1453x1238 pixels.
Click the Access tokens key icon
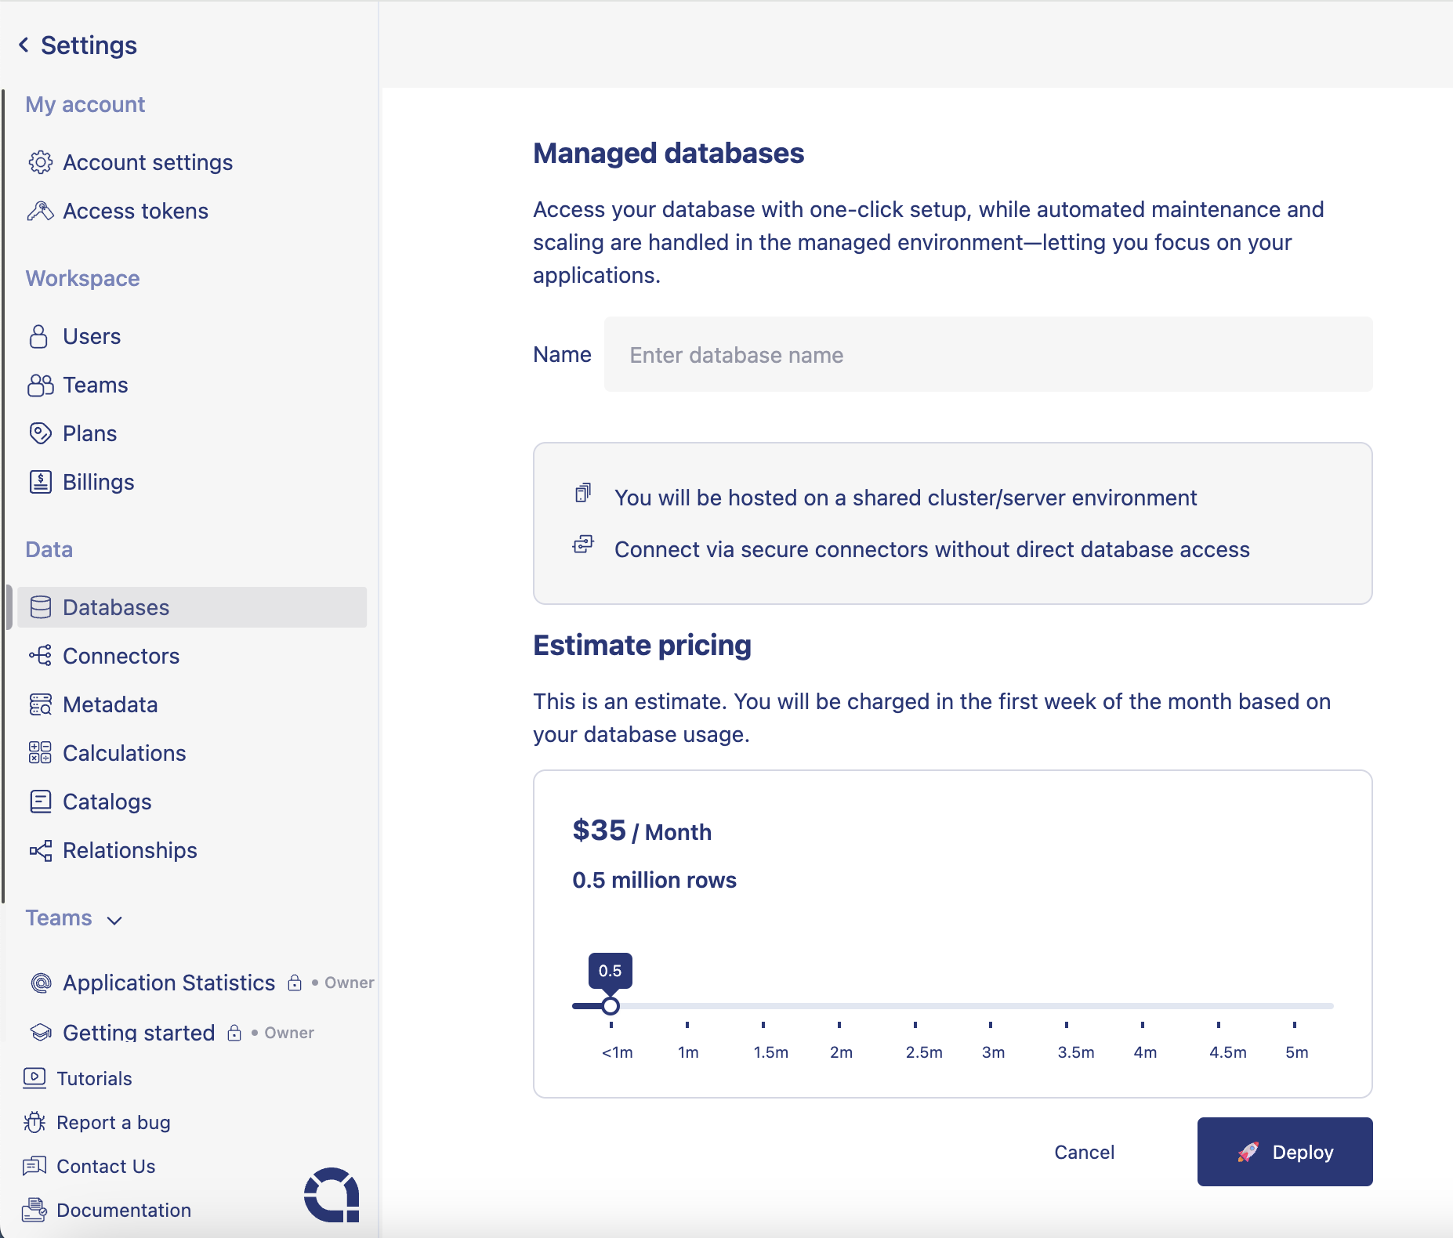41,211
